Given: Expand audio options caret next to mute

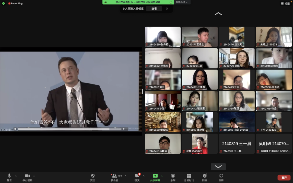Looking at the screenshot, I should tap(16, 176).
